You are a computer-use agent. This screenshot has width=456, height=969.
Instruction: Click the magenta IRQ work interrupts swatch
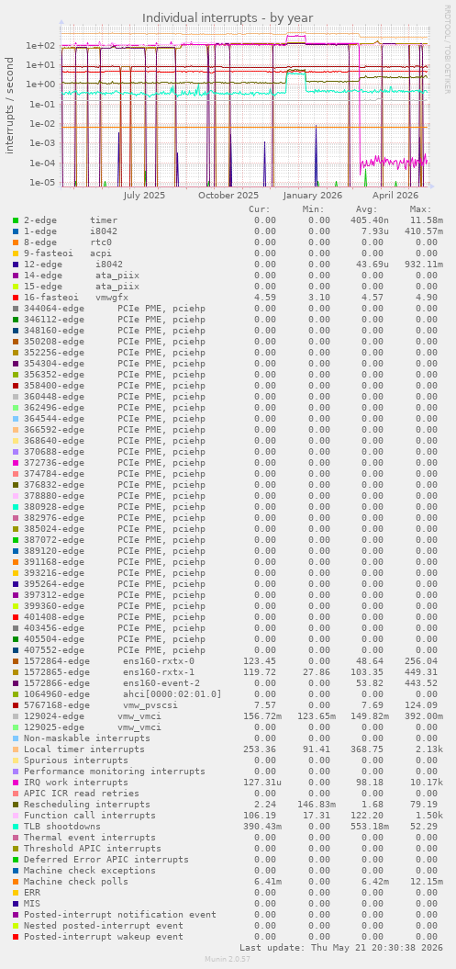coord(16,783)
